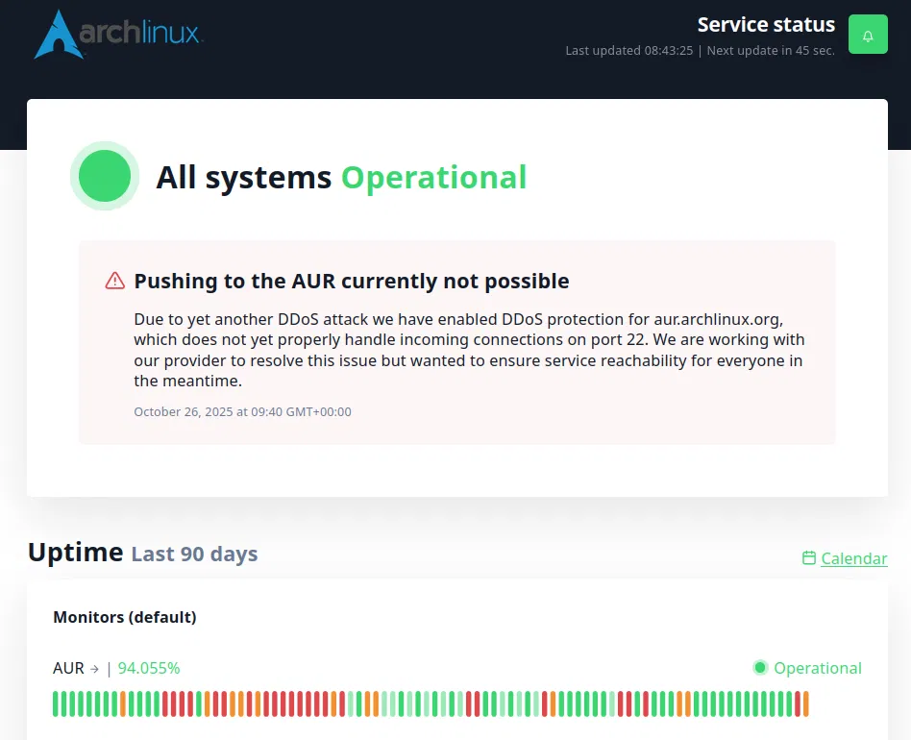Click the 'Last updated 08:43:25' text

(x=629, y=51)
